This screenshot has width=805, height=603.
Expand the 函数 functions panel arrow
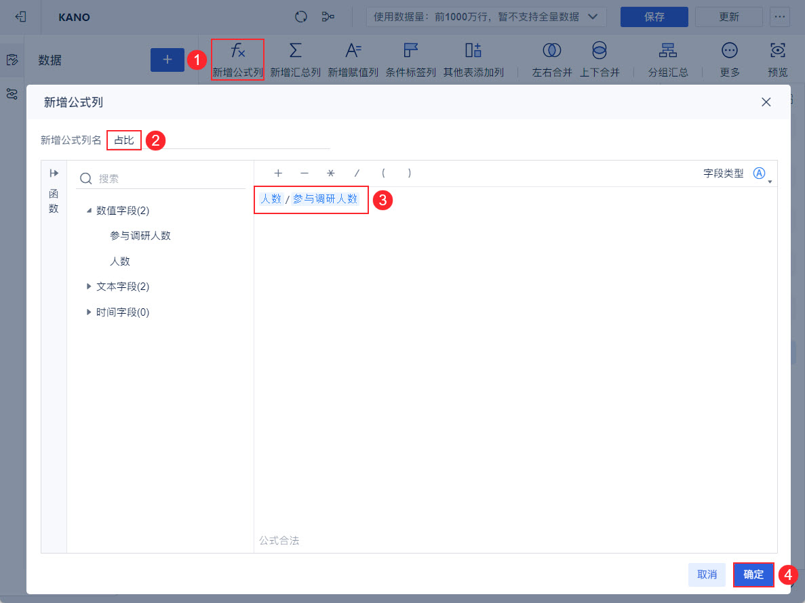[54, 173]
